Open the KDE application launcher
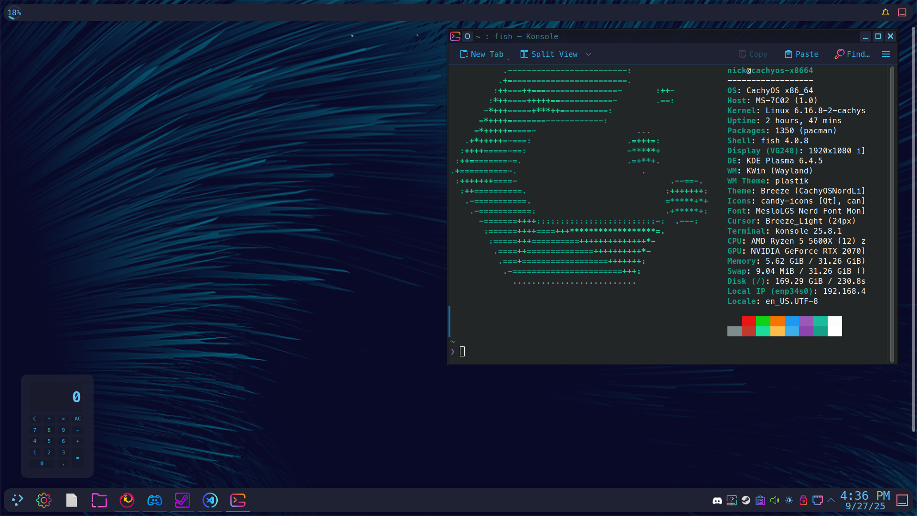 (17, 500)
